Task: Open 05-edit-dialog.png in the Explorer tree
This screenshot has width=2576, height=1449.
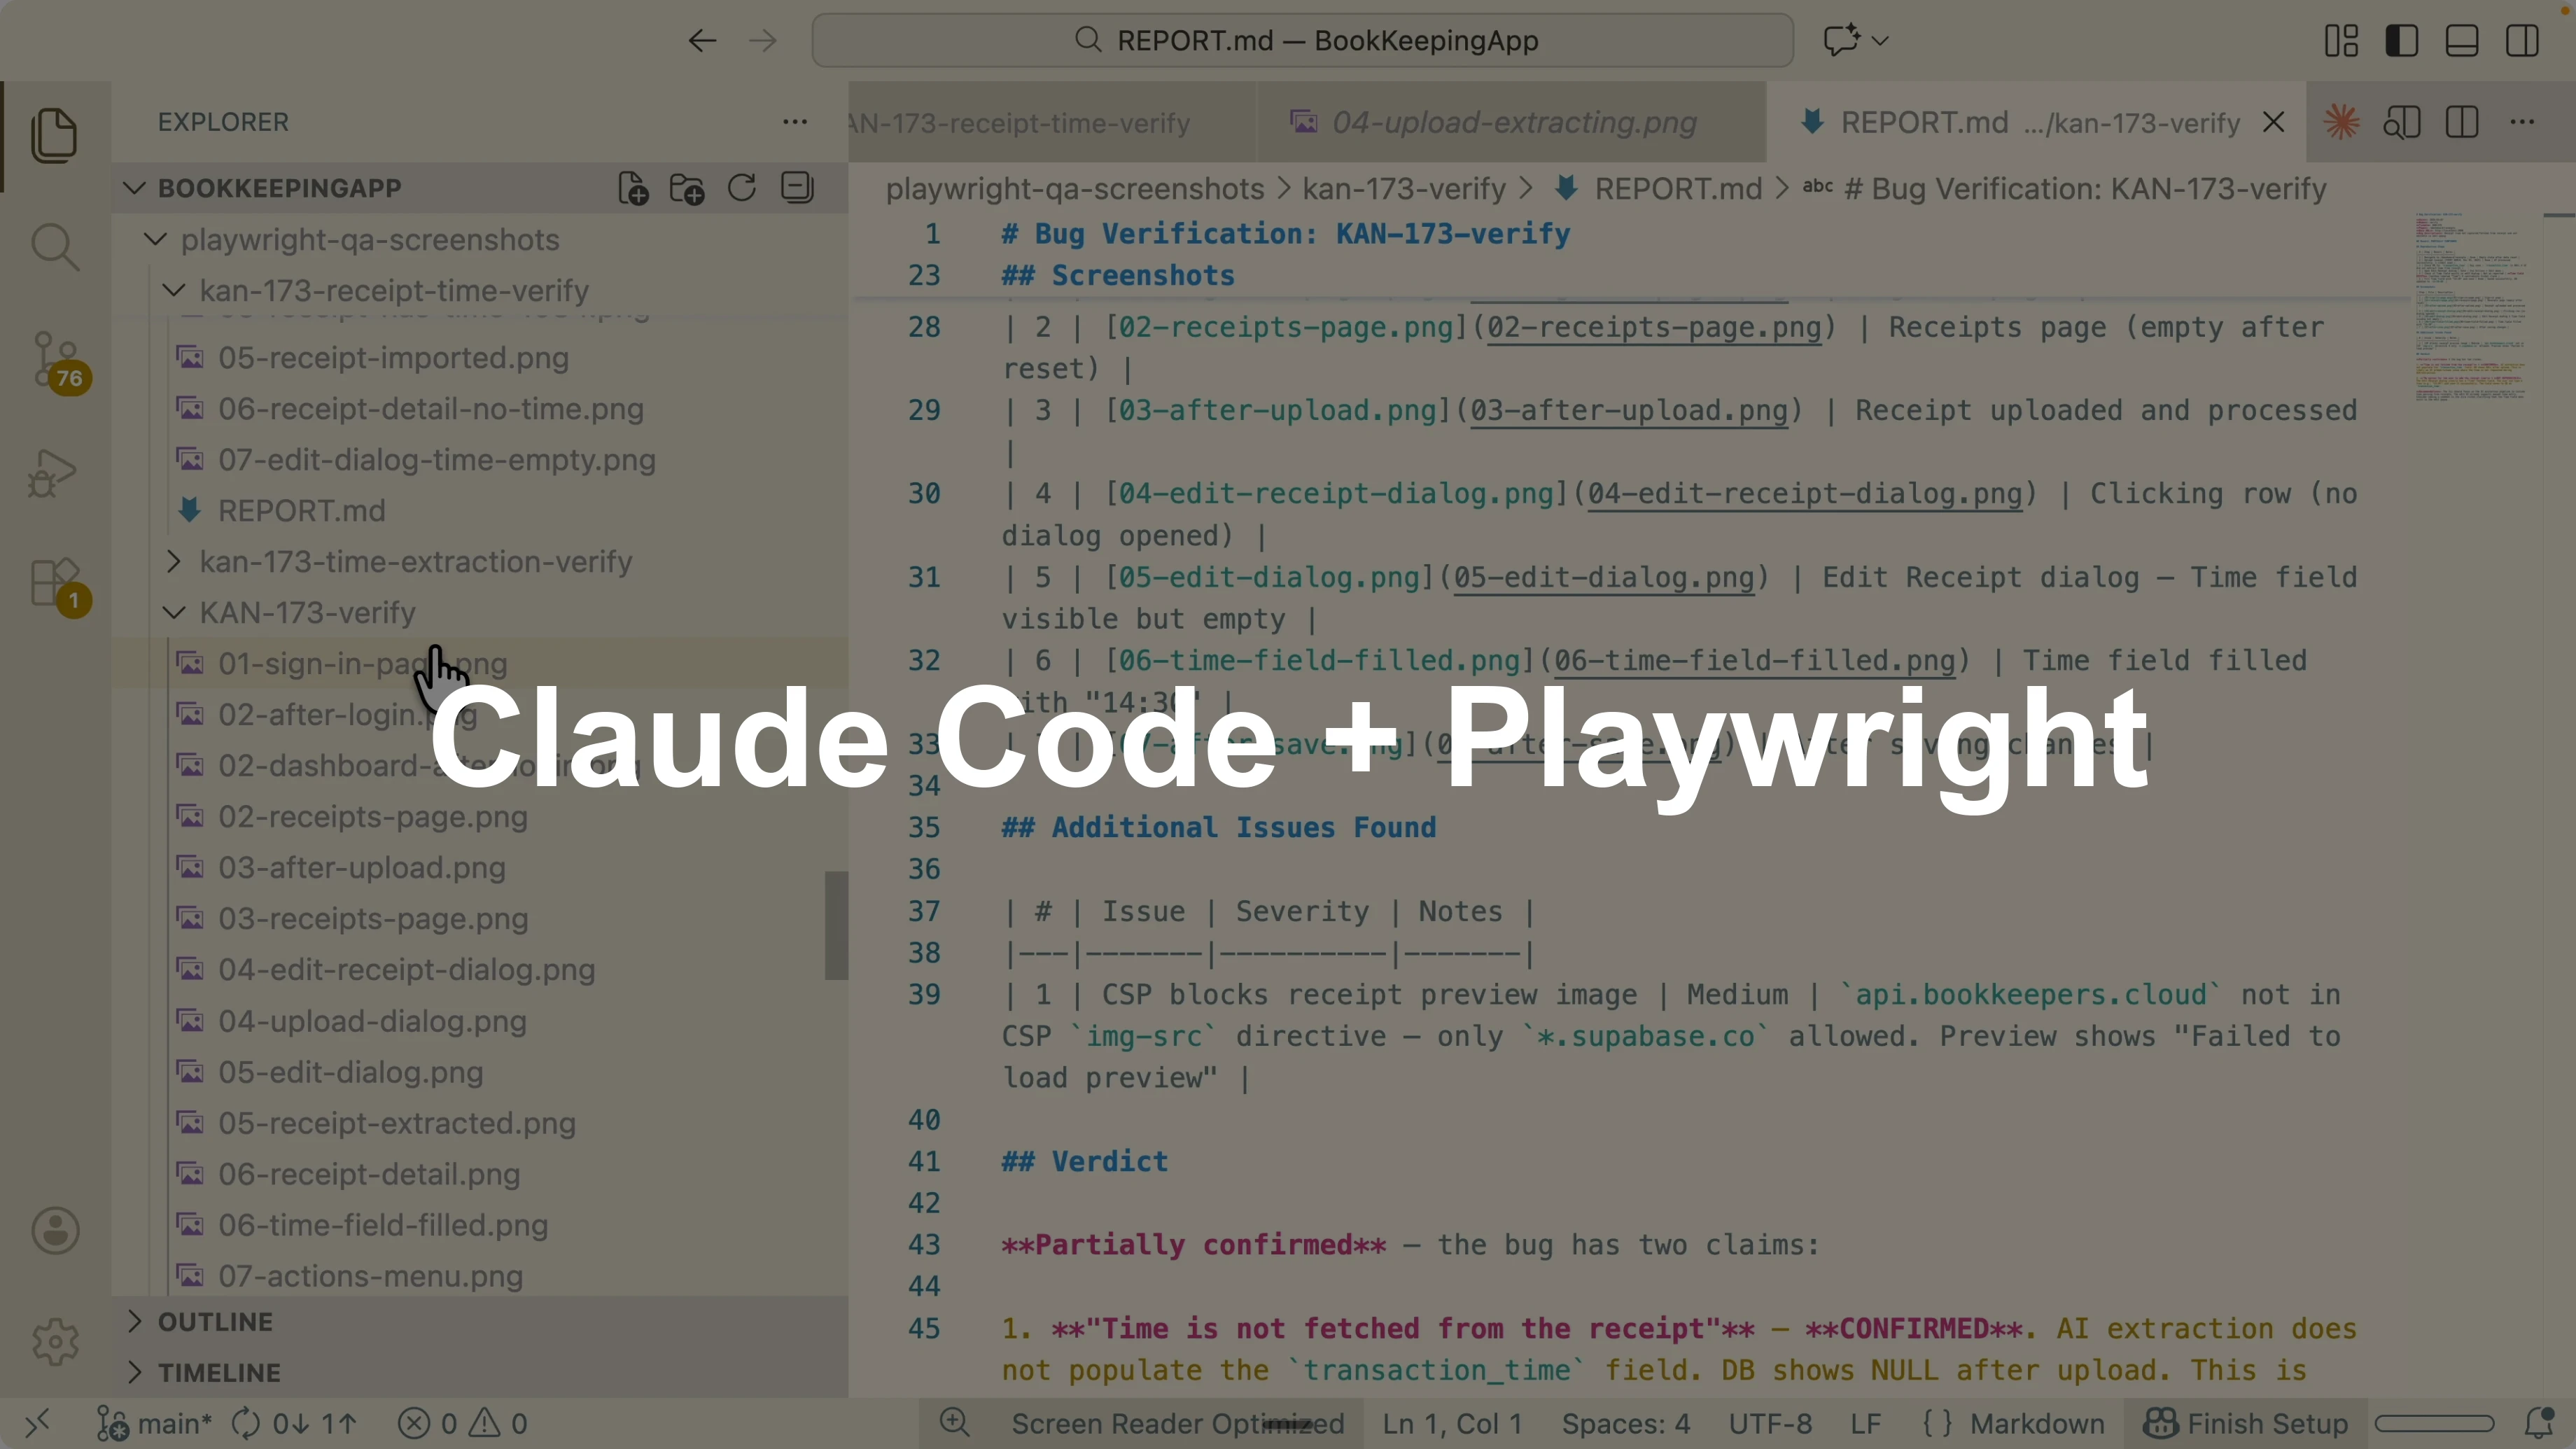Action: (x=351, y=1072)
